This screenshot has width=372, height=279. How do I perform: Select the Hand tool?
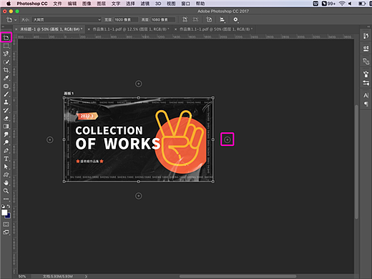click(x=6, y=183)
